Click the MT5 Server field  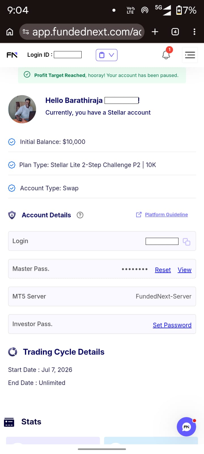[102, 296]
